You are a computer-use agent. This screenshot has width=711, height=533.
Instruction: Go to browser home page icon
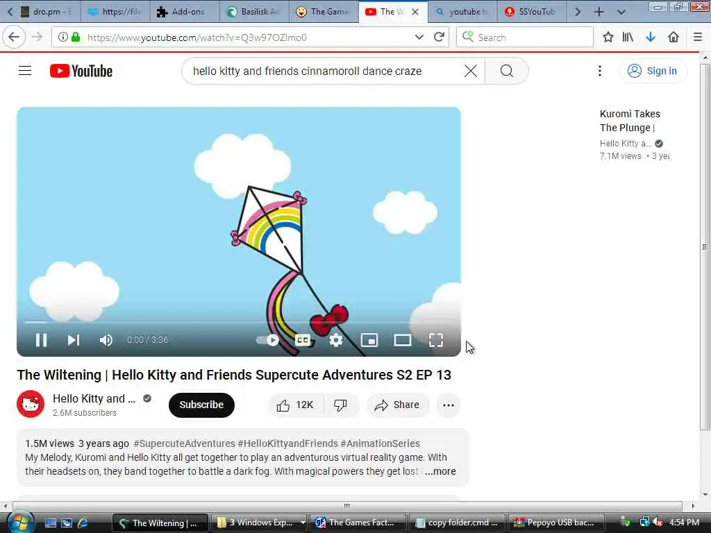pyautogui.click(x=674, y=37)
